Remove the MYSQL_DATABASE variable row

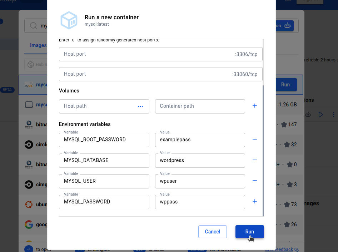click(255, 160)
